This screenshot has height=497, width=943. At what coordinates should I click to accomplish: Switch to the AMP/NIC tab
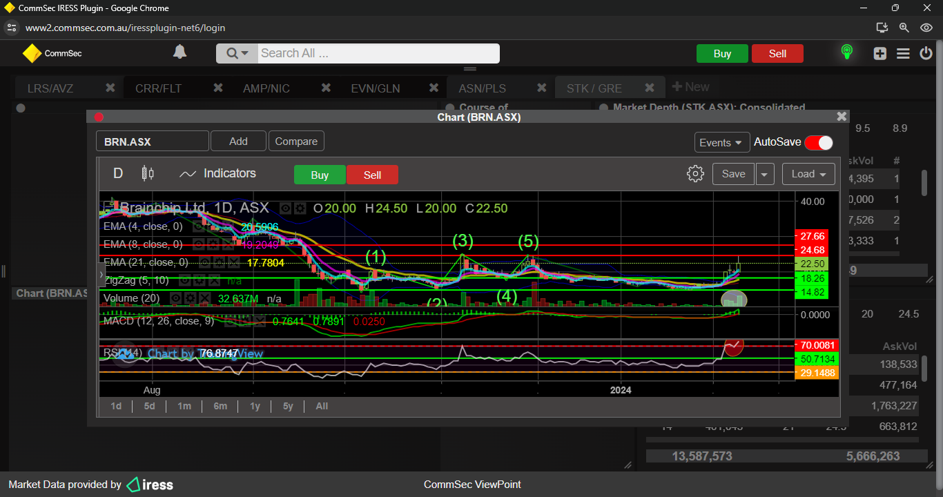[x=266, y=88]
